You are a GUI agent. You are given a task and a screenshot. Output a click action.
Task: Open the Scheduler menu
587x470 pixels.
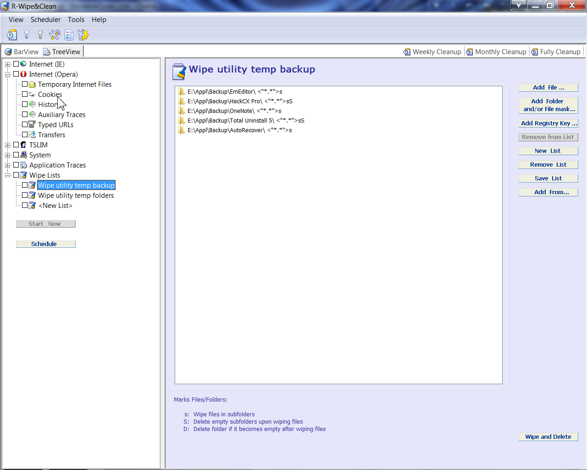45,20
